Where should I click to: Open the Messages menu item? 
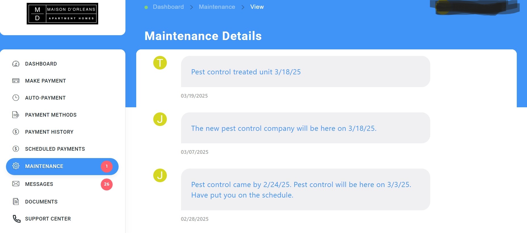point(39,184)
